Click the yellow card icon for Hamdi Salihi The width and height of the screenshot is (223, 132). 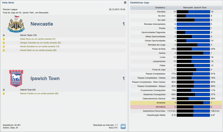click(x=4, y=50)
